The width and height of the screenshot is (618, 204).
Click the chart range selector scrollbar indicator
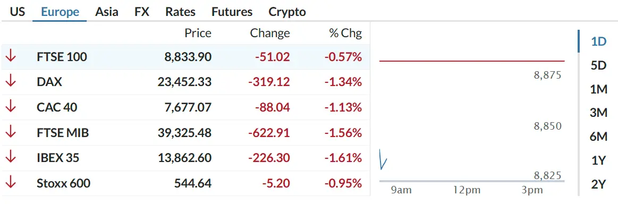point(579,41)
